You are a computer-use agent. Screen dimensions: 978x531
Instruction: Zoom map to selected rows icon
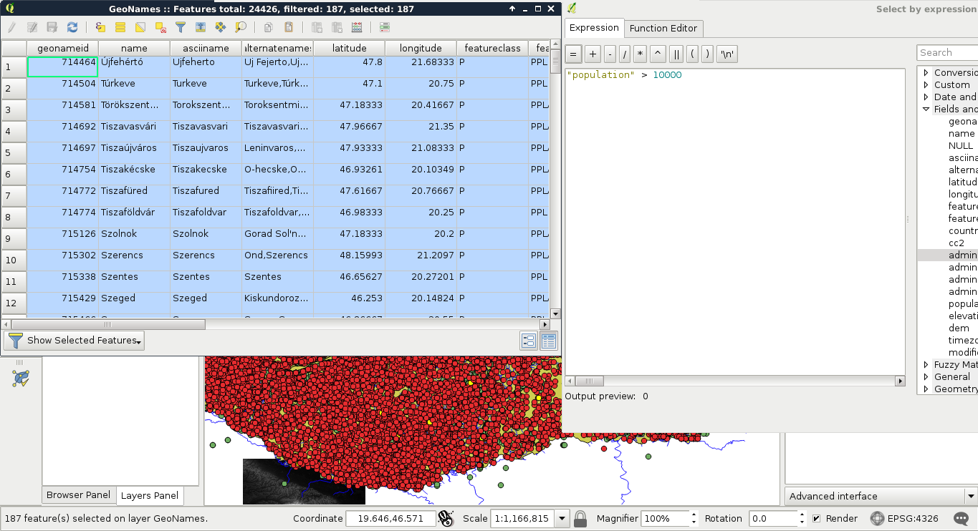click(241, 27)
